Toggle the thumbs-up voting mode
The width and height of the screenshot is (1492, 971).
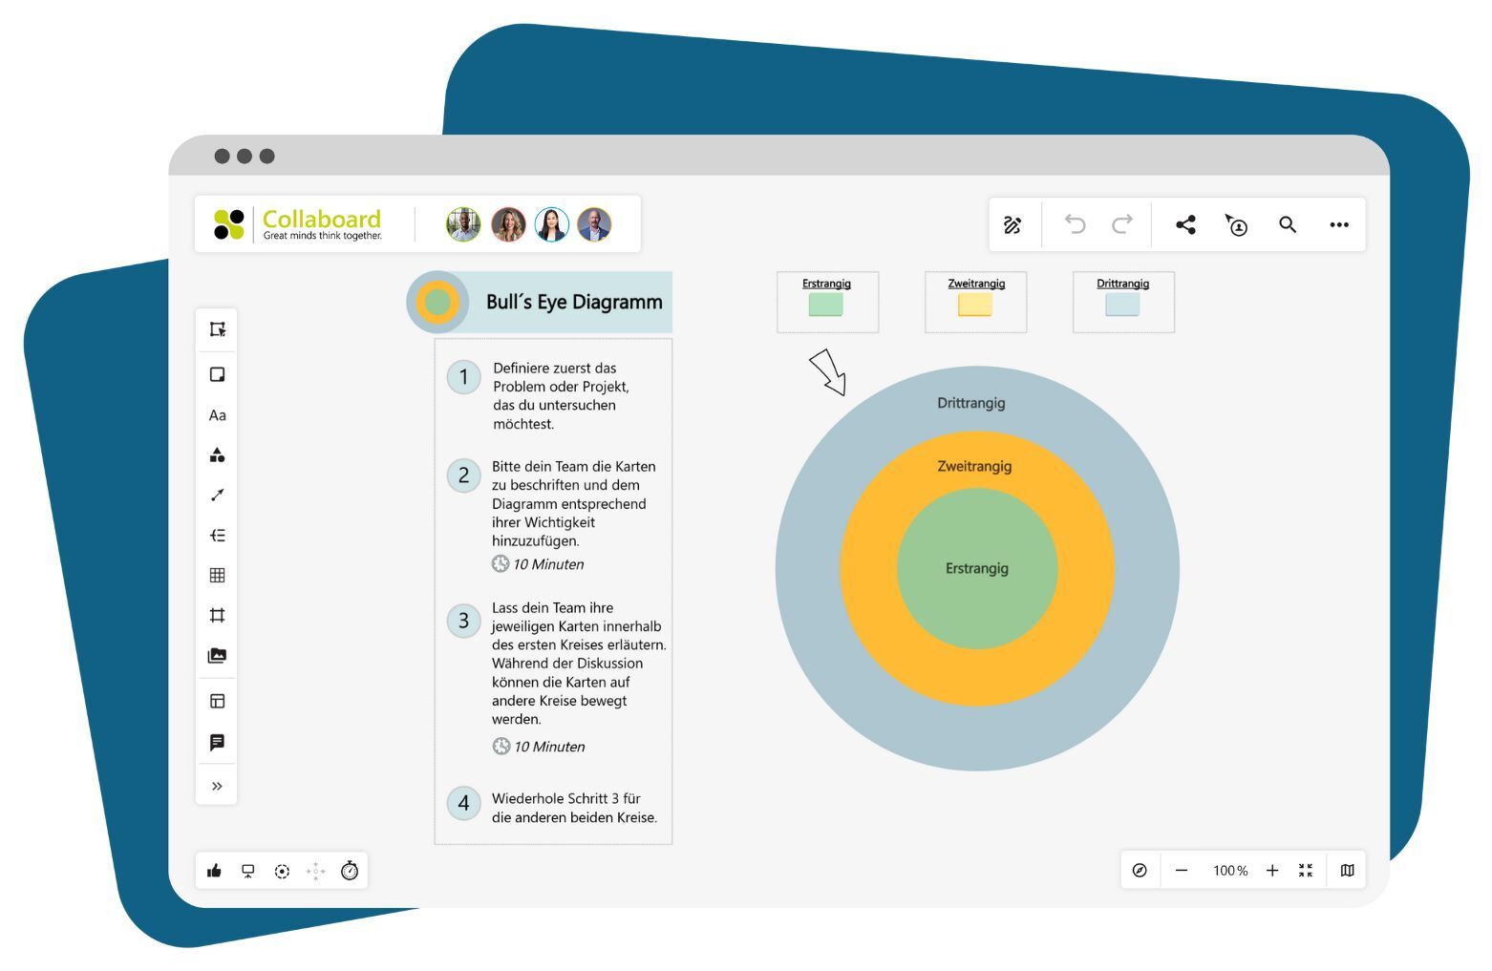click(214, 871)
